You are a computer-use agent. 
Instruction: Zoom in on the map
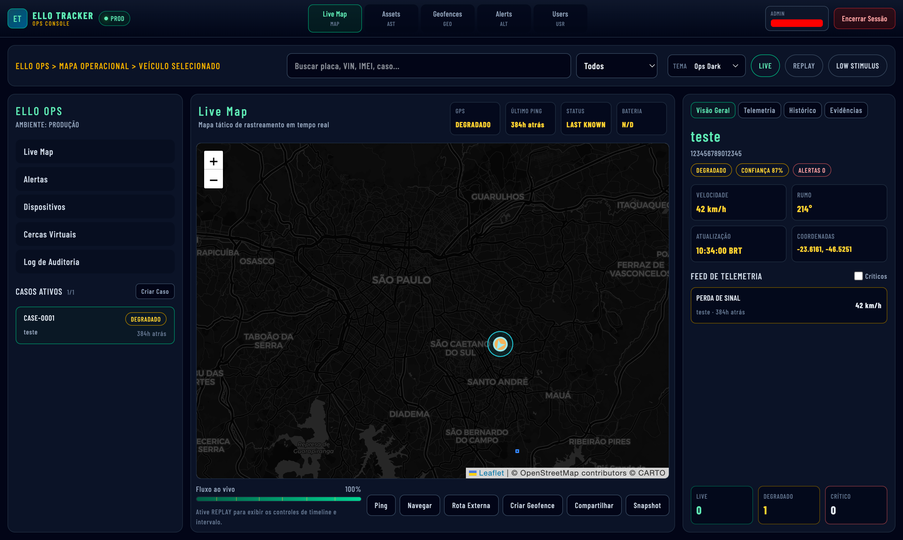(x=213, y=160)
